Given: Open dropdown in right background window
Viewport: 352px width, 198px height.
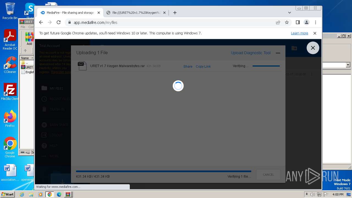Looking at the screenshot, I should [x=348, y=65].
